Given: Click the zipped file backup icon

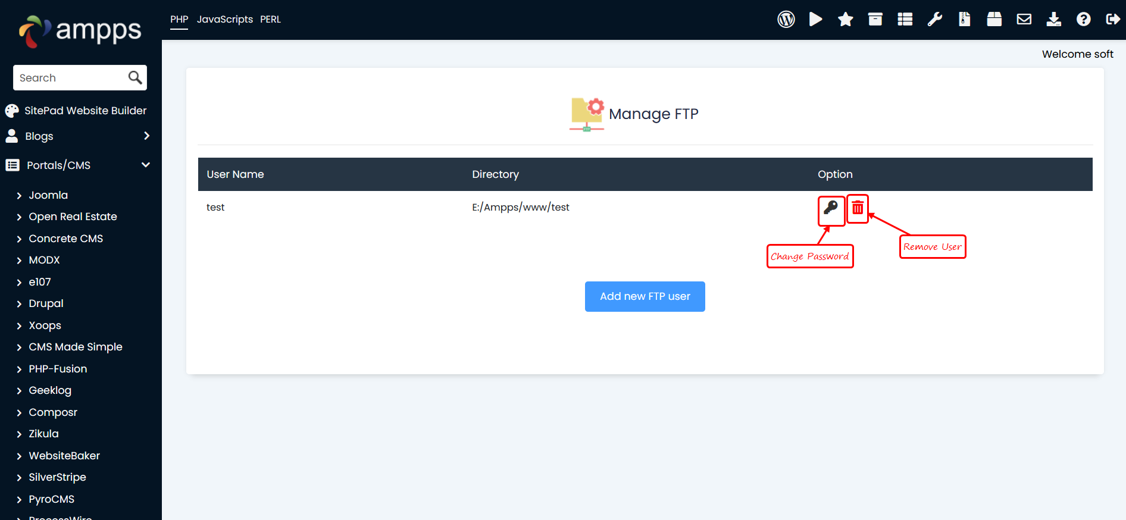Looking at the screenshot, I should (965, 20).
